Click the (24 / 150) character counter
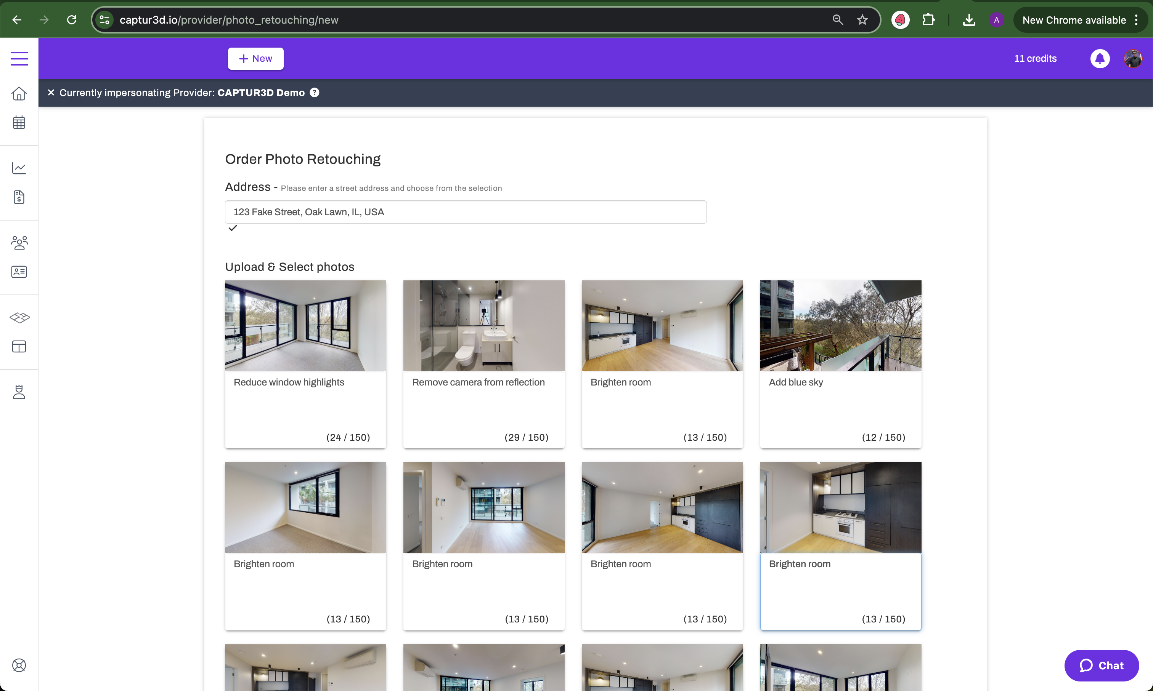 (x=348, y=437)
